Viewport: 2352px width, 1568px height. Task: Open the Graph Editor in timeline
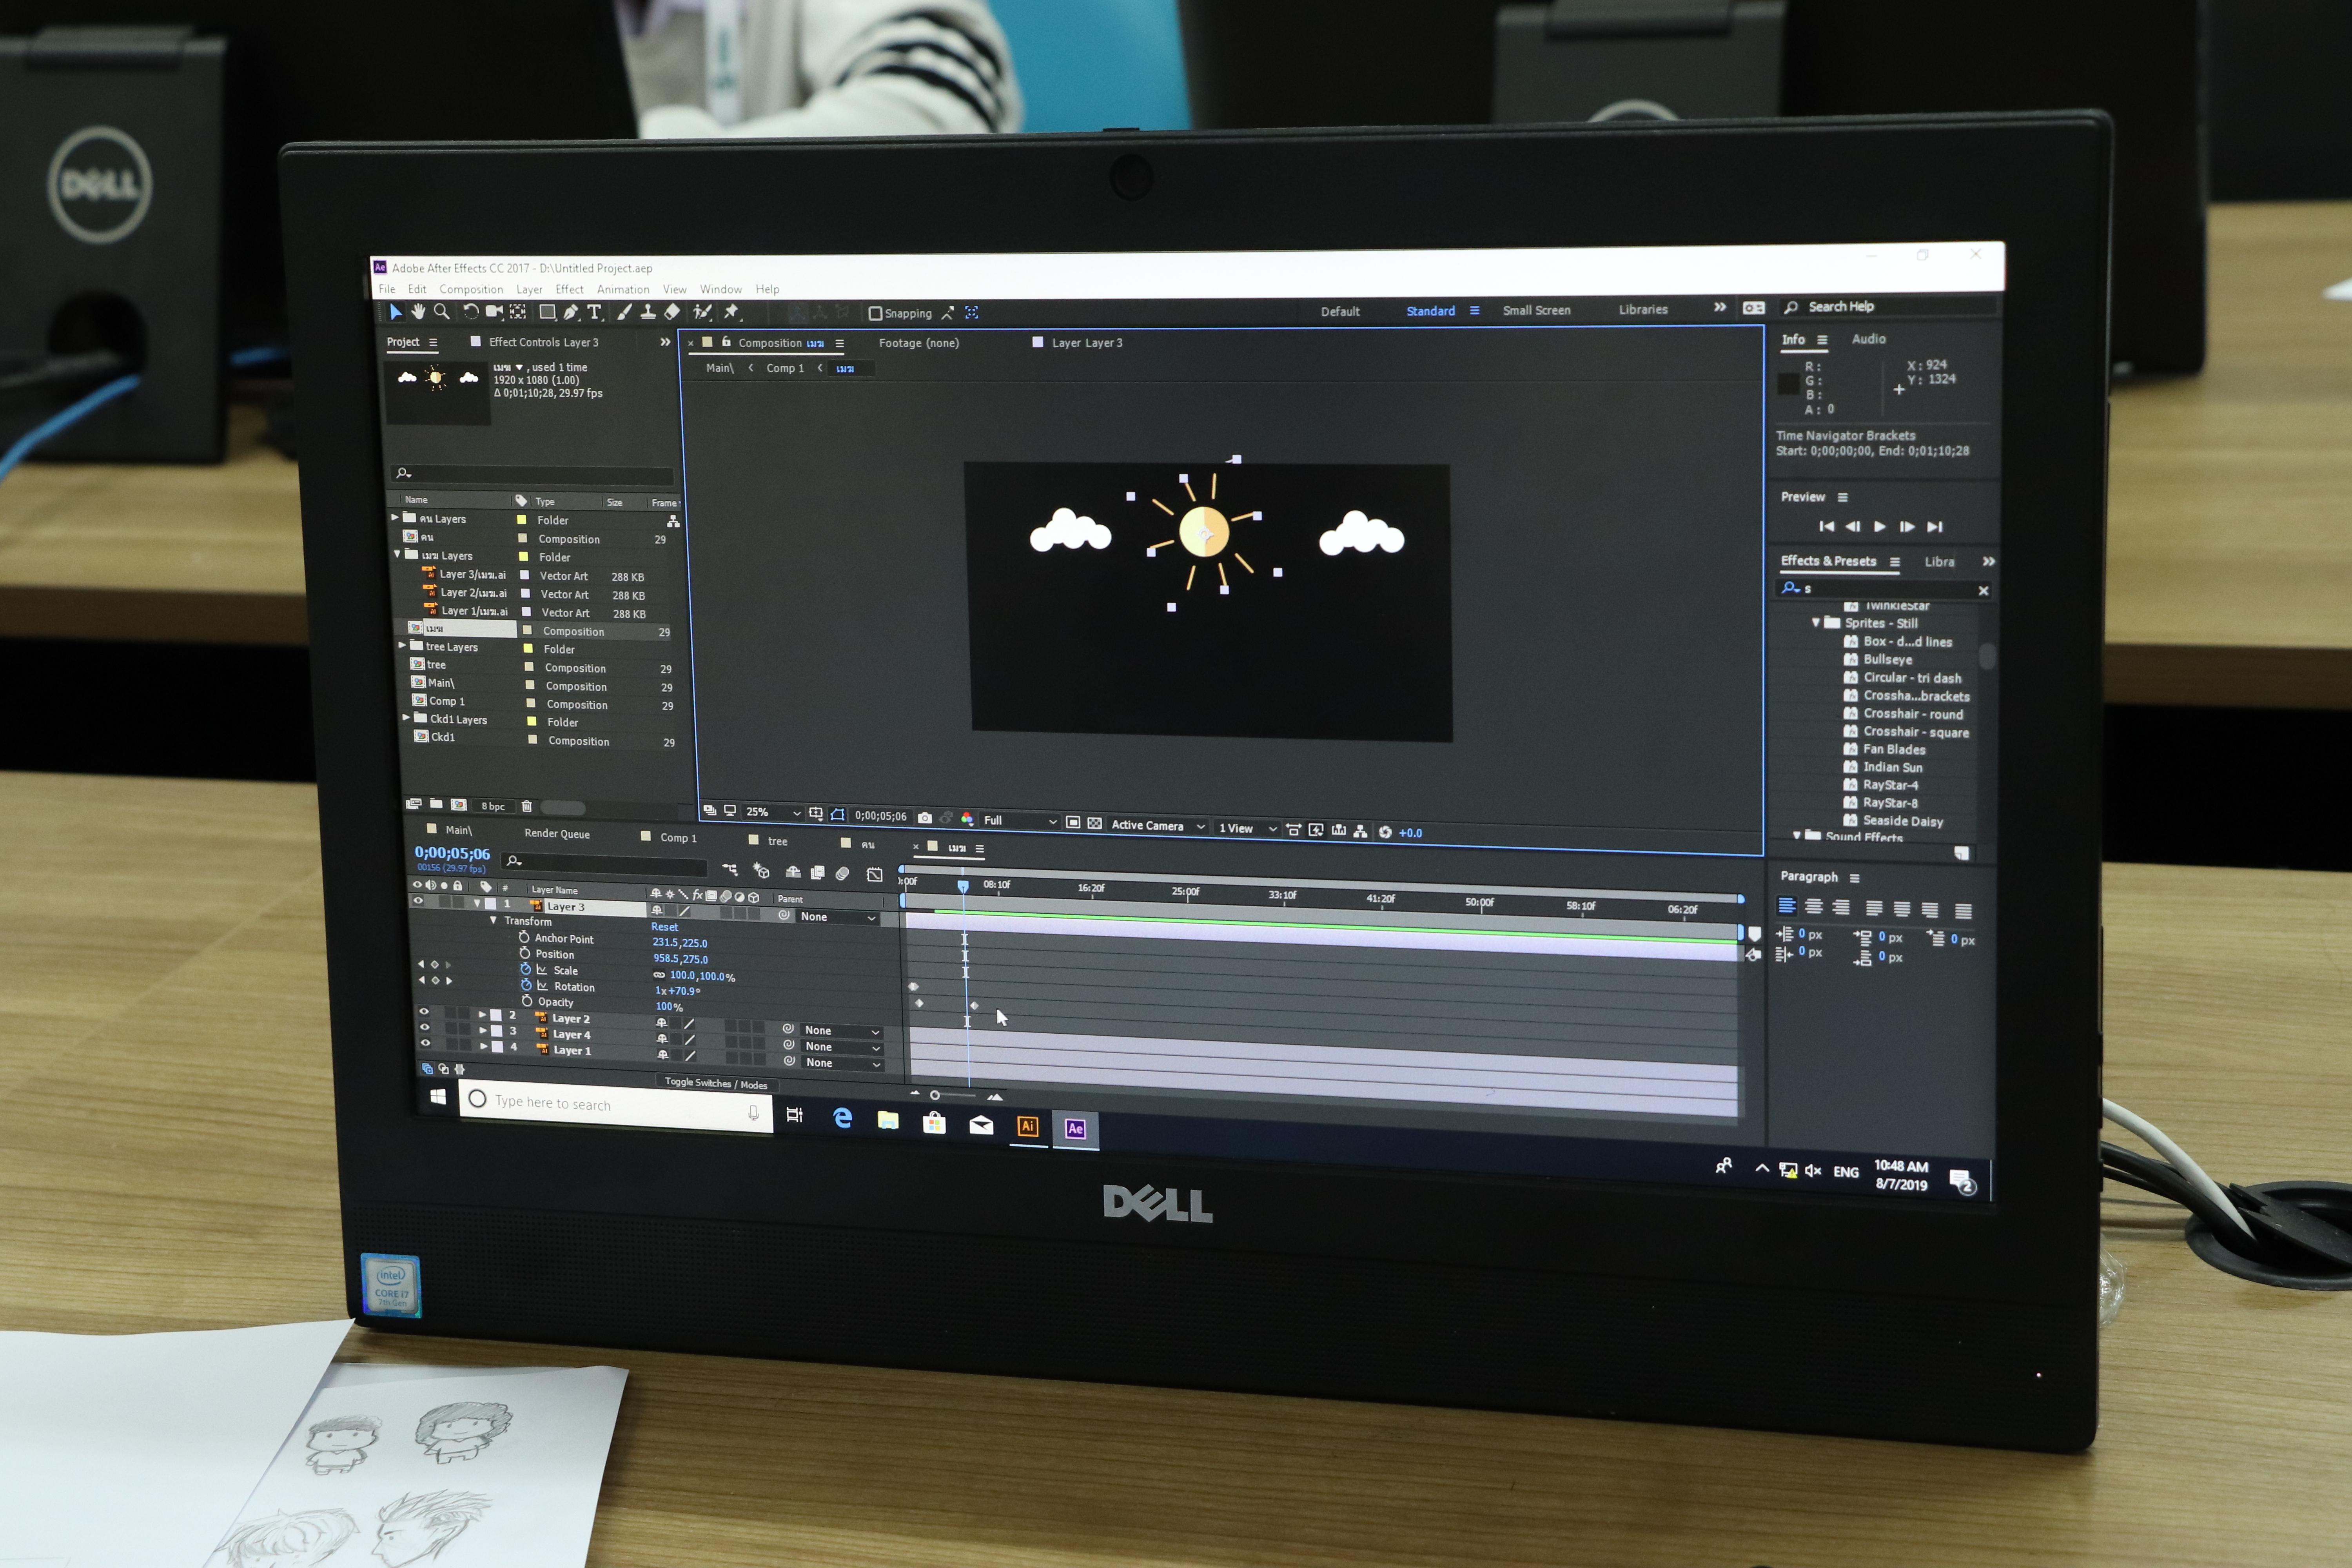pos(875,874)
